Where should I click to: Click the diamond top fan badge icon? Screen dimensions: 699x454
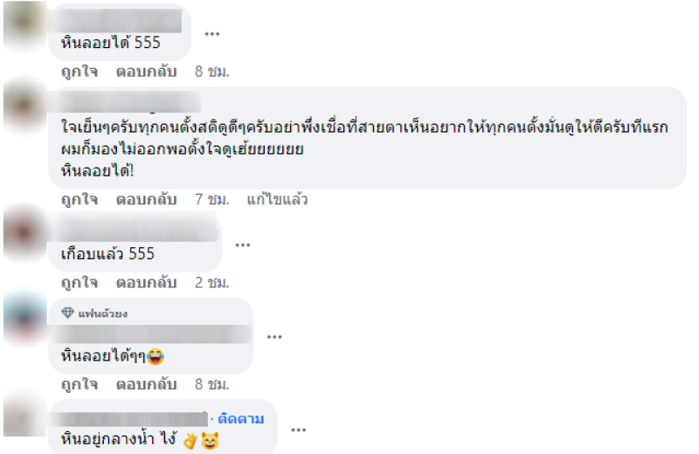[x=68, y=313]
